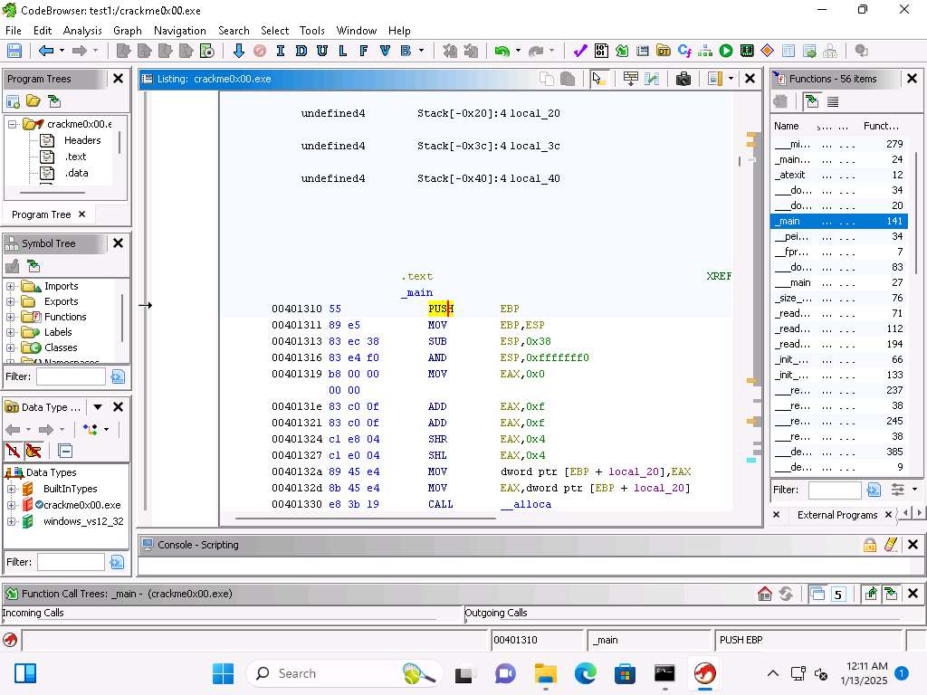Click the blue down arrow navigation icon

coord(238,52)
